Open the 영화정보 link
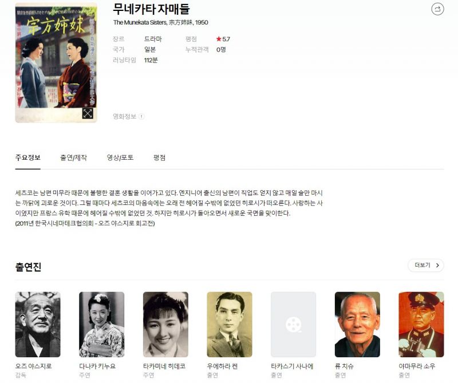Viewport: 458px width, 383px height. point(125,117)
